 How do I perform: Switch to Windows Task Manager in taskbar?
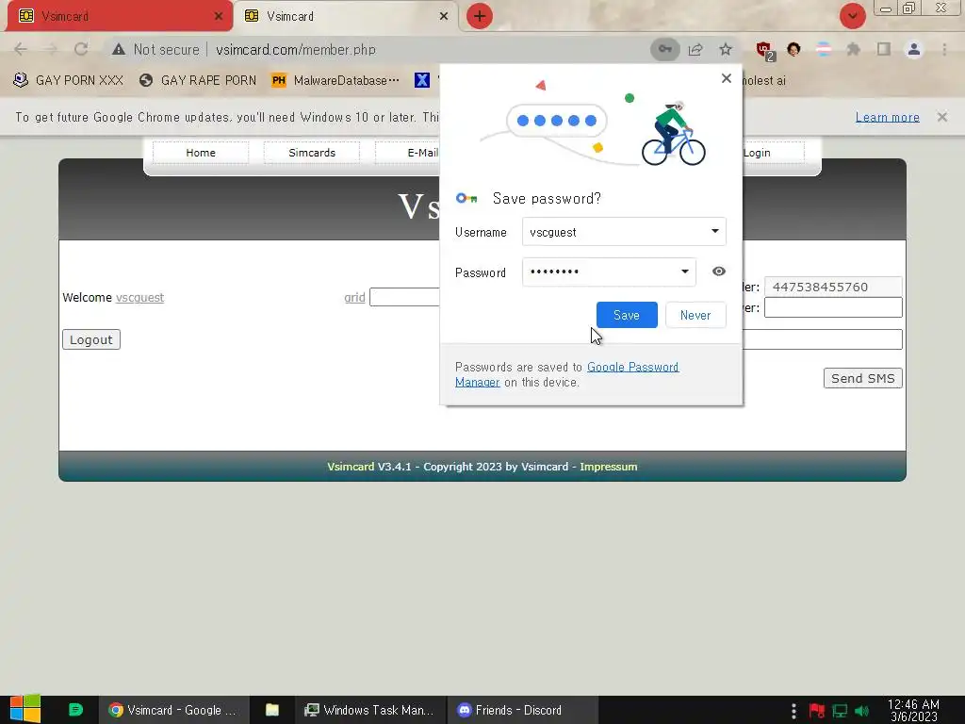coord(369,710)
